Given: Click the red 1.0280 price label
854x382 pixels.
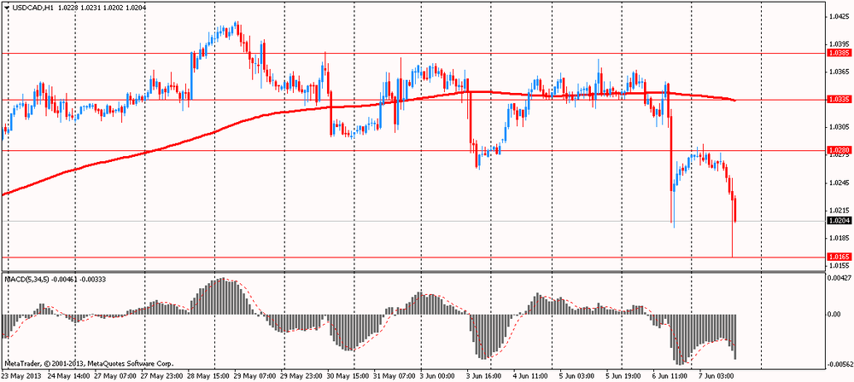Looking at the screenshot, I should click(x=839, y=151).
